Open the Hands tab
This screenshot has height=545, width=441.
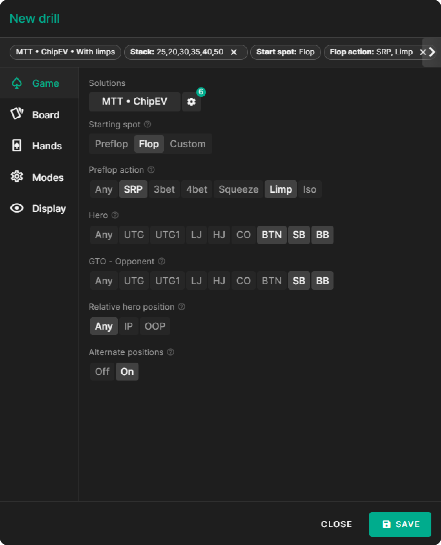coord(39,146)
